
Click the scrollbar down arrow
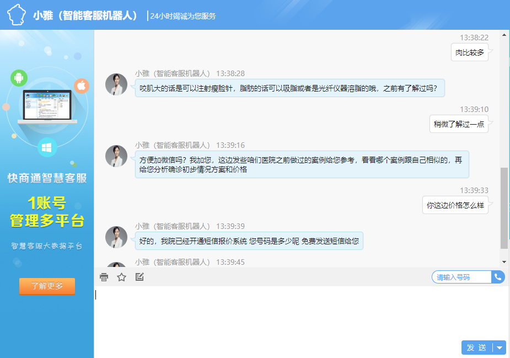pos(503,263)
